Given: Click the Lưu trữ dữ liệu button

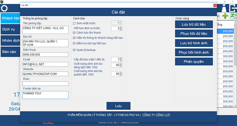Looking at the screenshot, I should [194, 24].
